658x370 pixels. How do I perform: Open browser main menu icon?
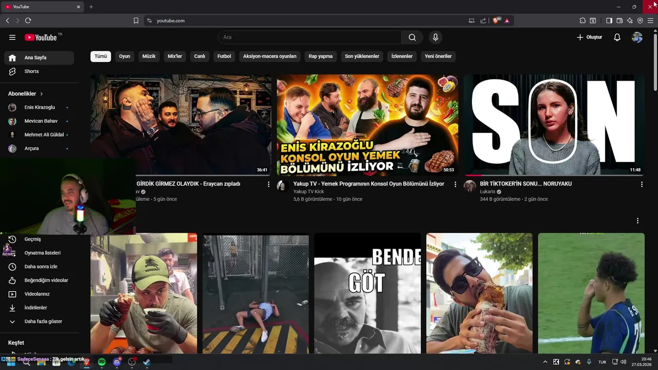(x=650, y=21)
